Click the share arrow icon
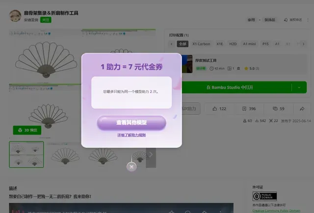Viewport: 314px width, 213px height. (302, 109)
